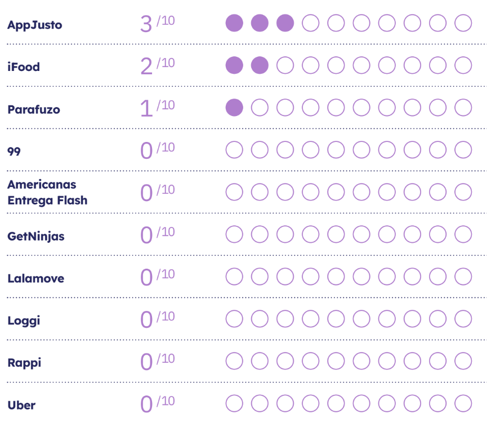The width and height of the screenshot is (487, 423).
Task: Click the first circle in Rappi row
Action: pos(234,361)
